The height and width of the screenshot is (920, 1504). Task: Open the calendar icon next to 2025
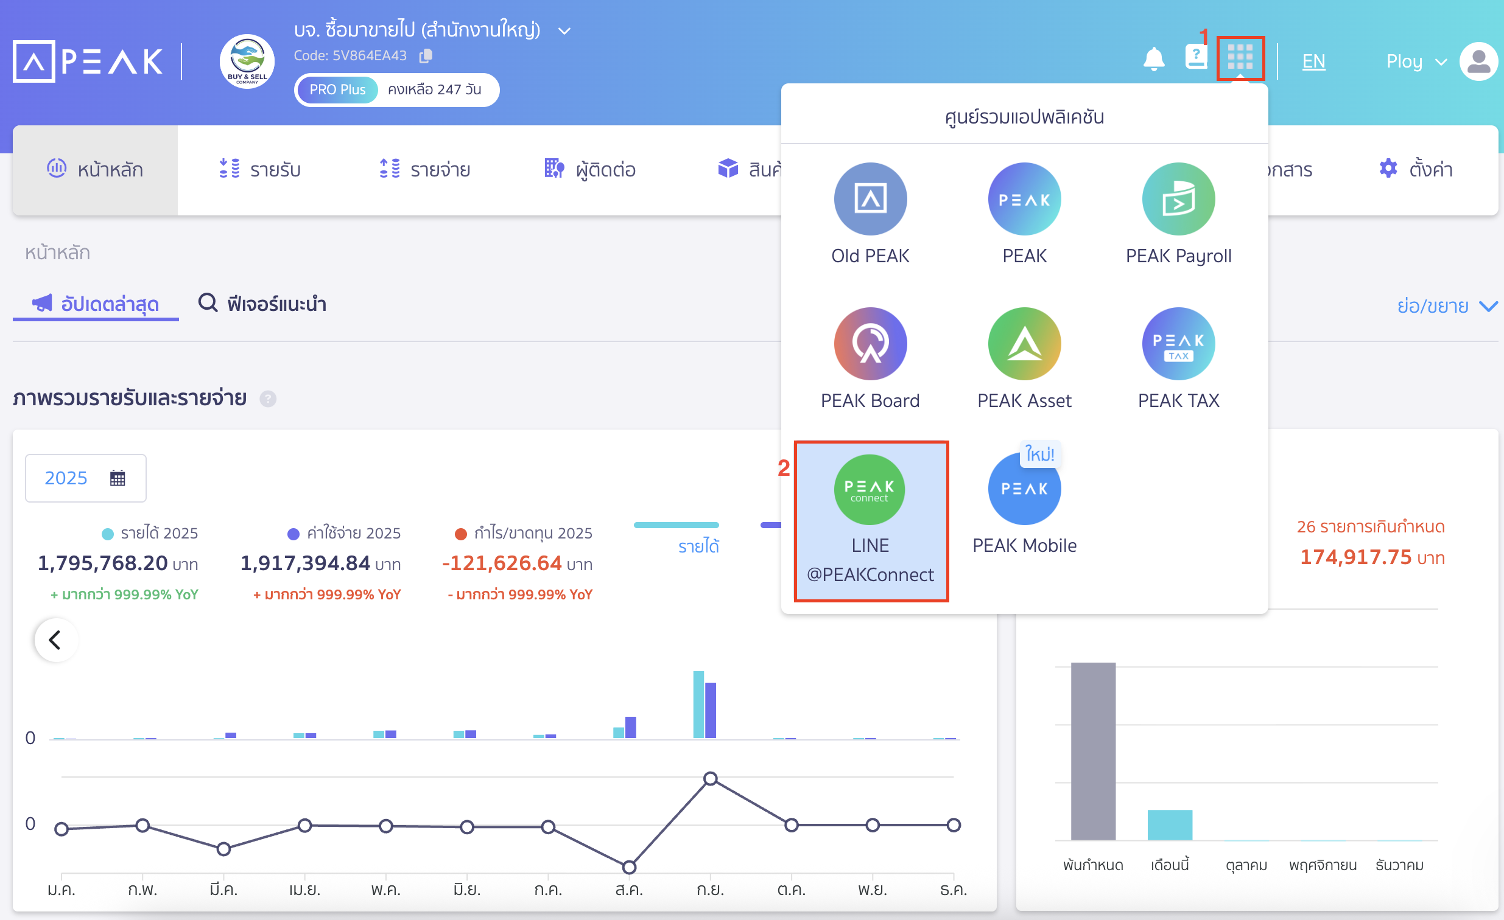point(118,478)
